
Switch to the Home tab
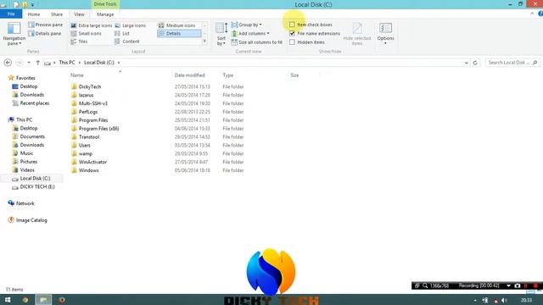34,14
